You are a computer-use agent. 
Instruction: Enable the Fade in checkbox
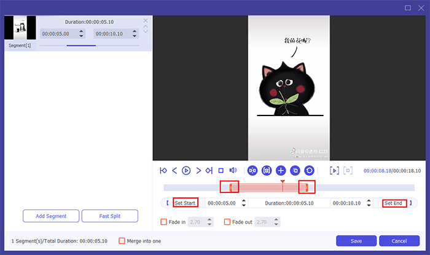pos(164,222)
